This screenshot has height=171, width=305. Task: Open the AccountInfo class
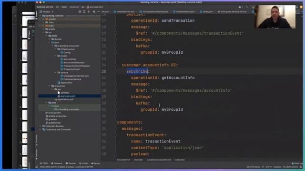pos(68,59)
